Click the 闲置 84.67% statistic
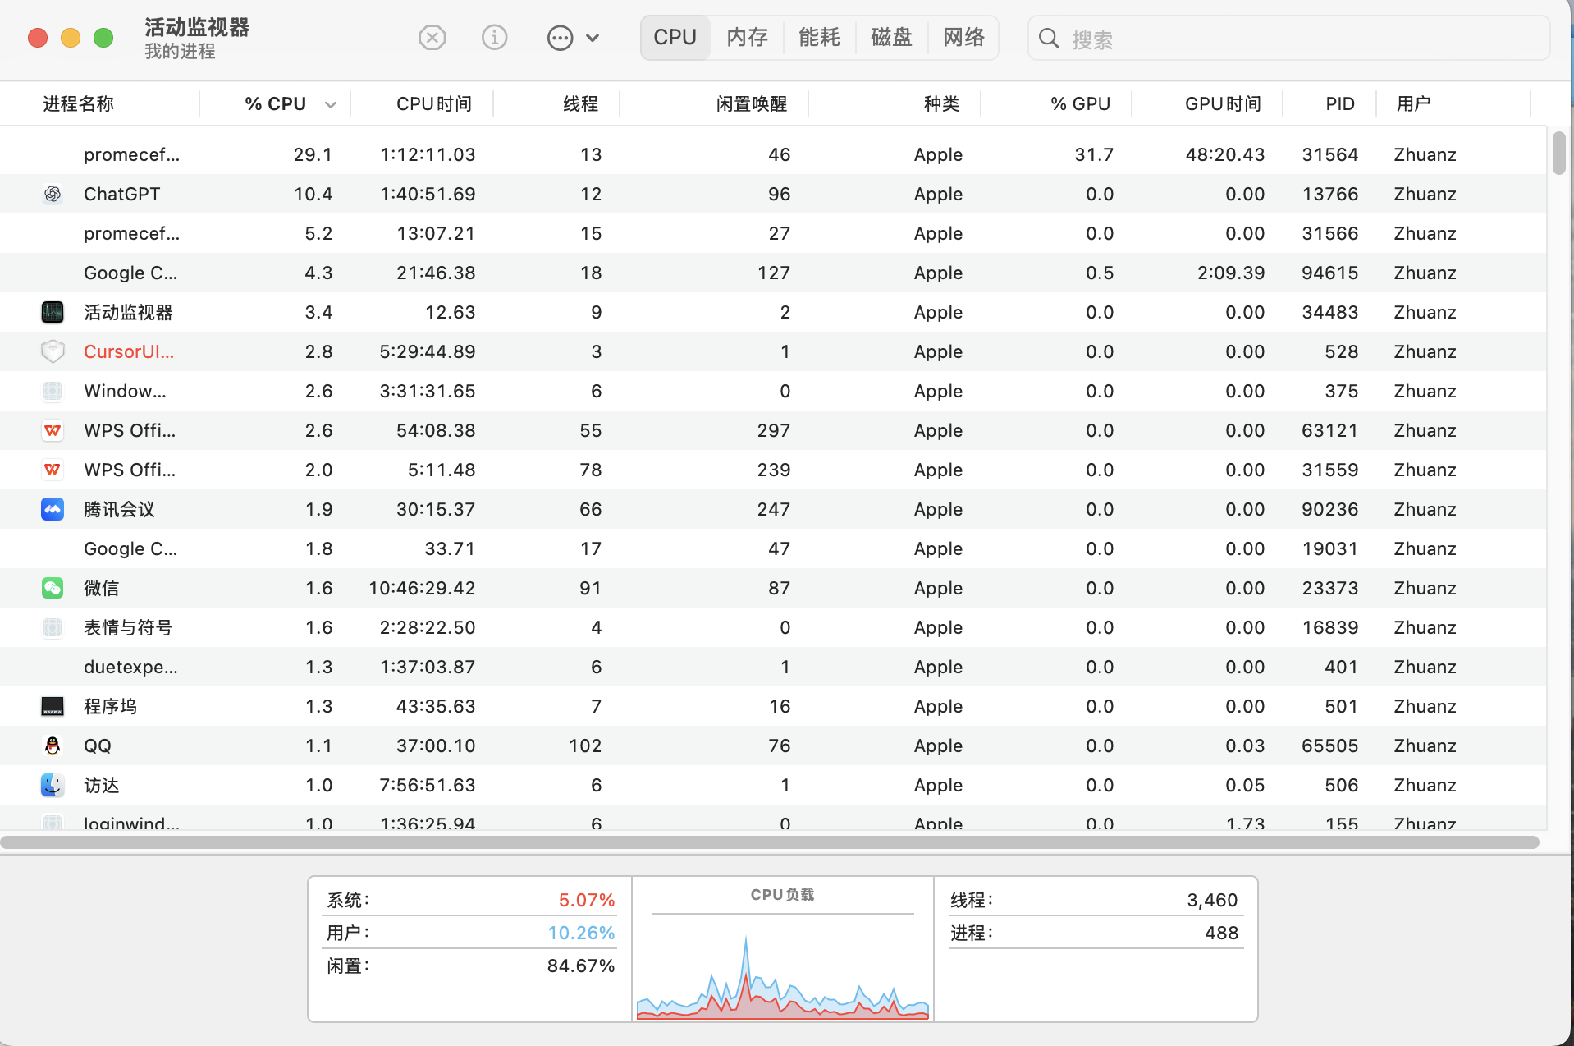 [x=470, y=966]
